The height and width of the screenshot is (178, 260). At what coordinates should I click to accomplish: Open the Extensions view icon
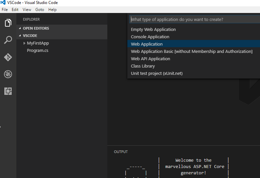[x=8, y=91]
